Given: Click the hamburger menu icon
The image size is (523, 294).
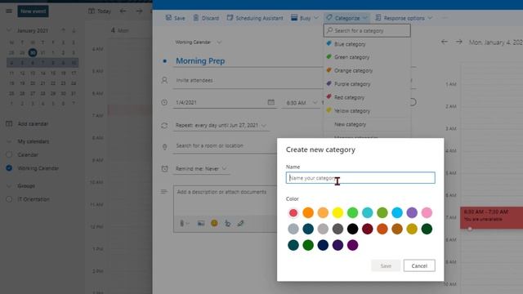Looking at the screenshot, I should click(9, 11).
